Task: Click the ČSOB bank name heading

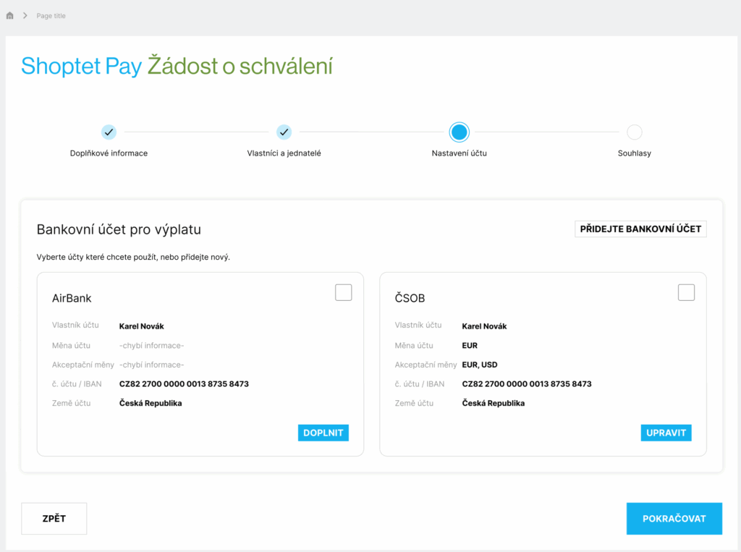Action: coord(410,298)
